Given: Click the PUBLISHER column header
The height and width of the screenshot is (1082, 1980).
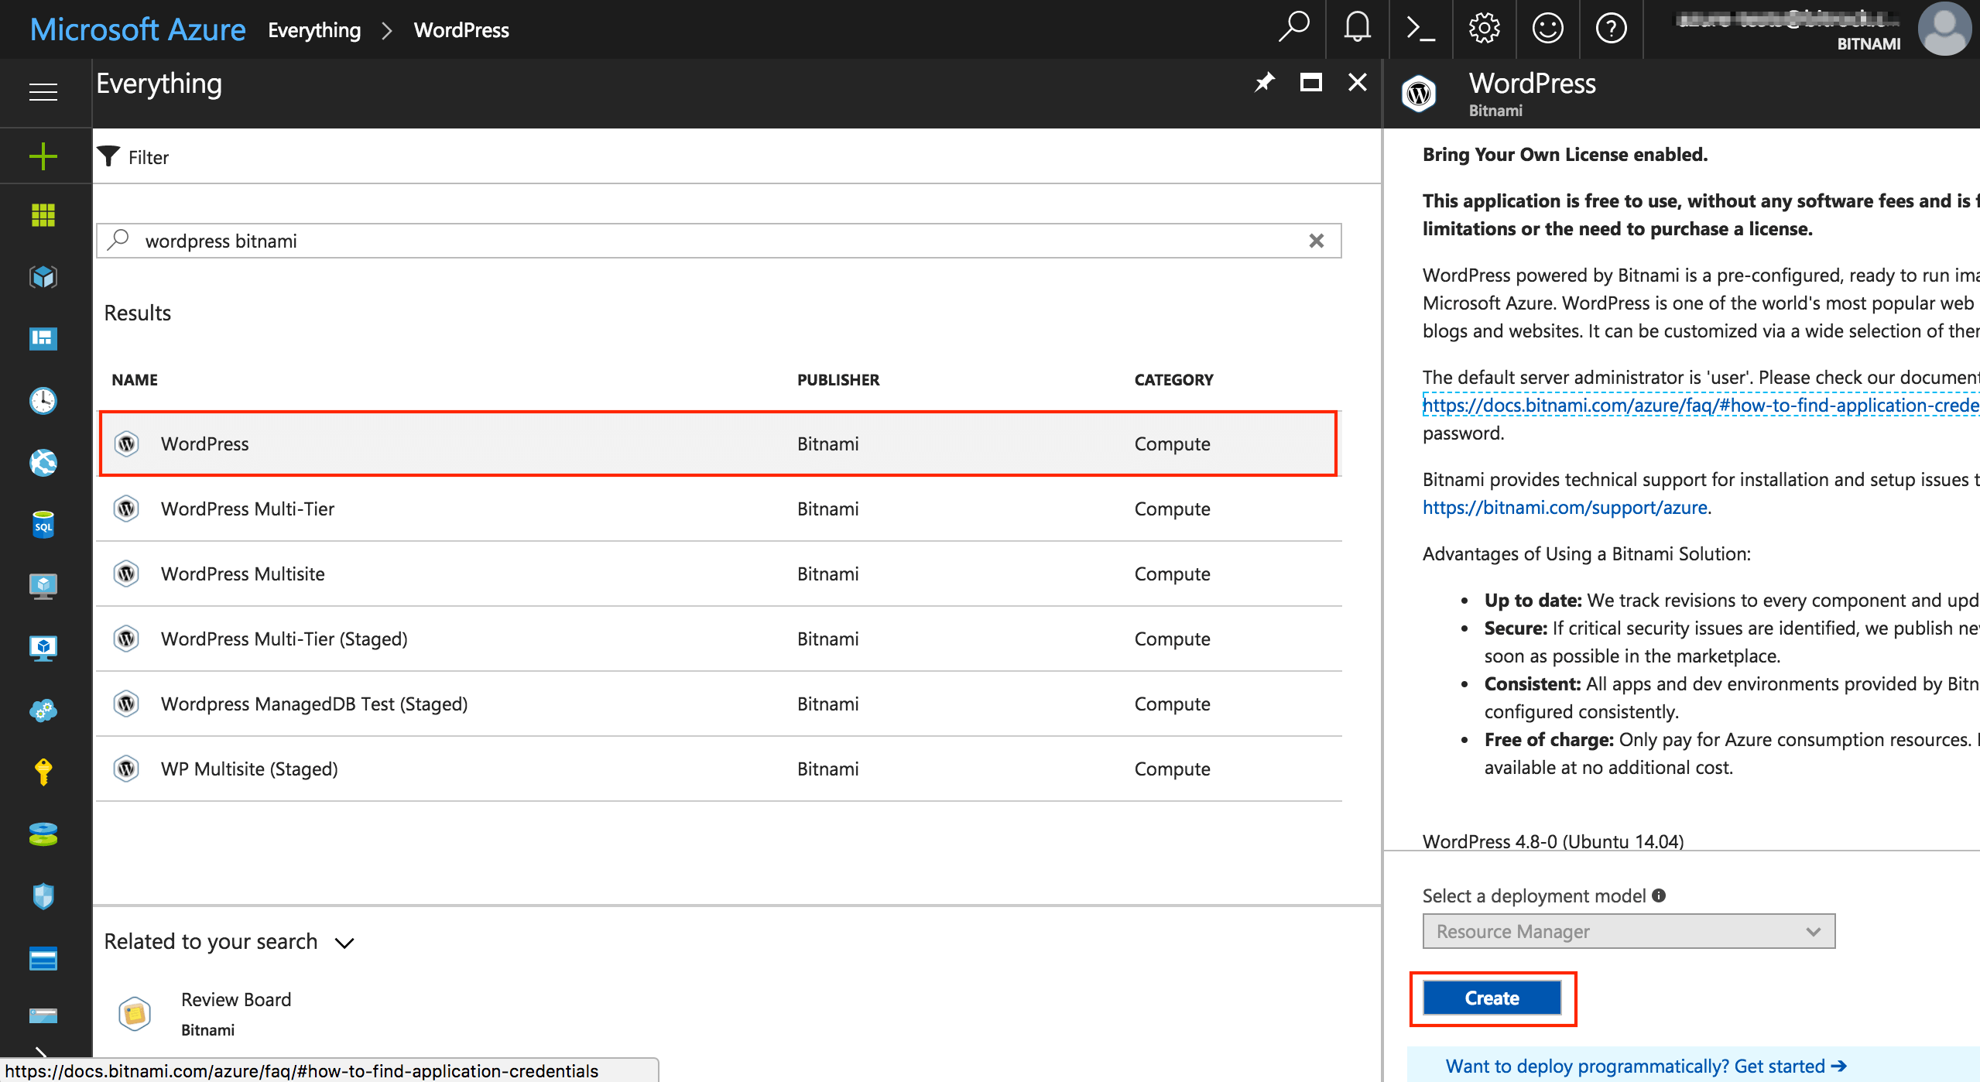Looking at the screenshot, I should (x=838, y=380).
